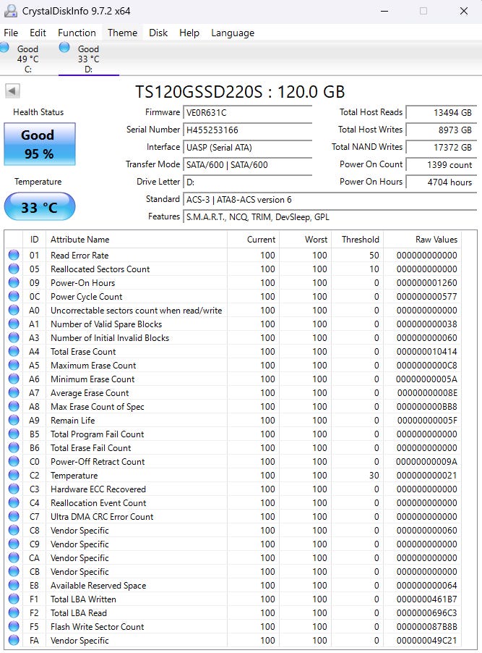Open the Language menu
Screen dimensions: 482x653
[233, 33]
